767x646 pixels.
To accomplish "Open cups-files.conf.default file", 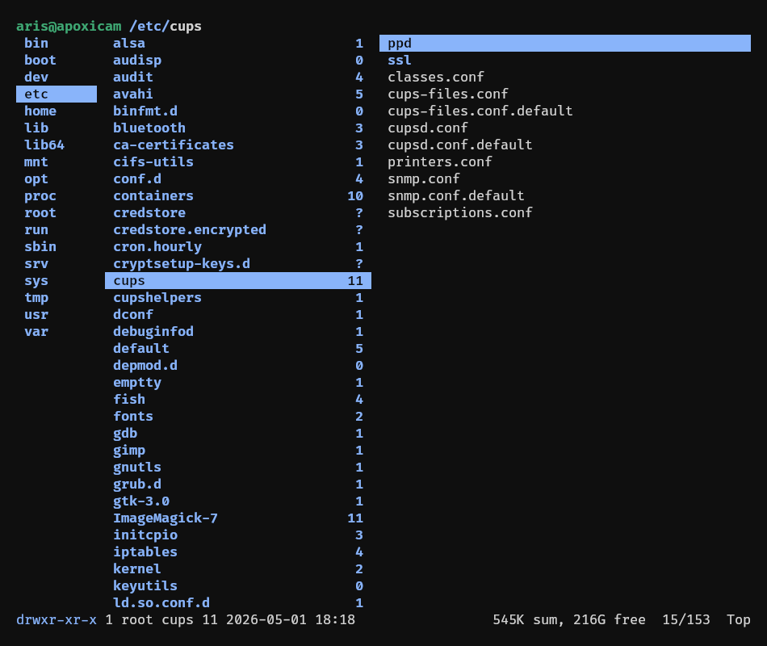I will 480,111.
